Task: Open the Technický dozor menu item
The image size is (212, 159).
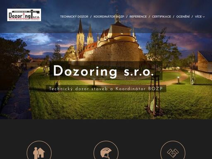Action: tap(74, 17)
